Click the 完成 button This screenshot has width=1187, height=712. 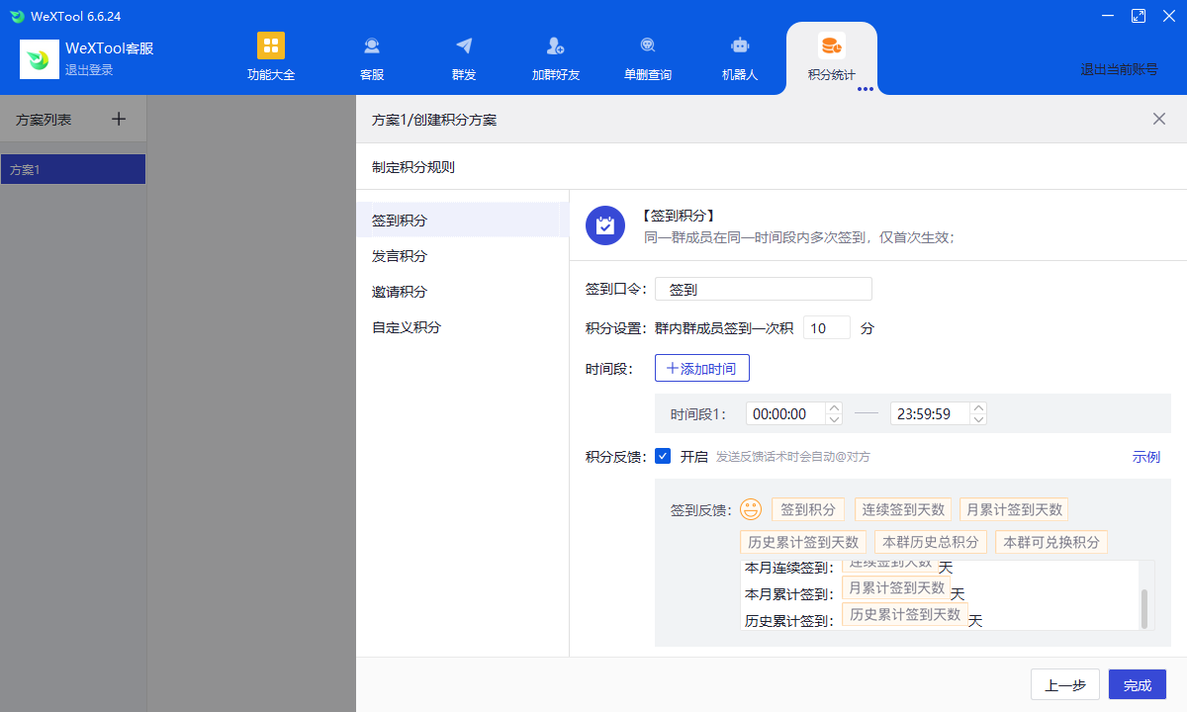click(1137, 684)
